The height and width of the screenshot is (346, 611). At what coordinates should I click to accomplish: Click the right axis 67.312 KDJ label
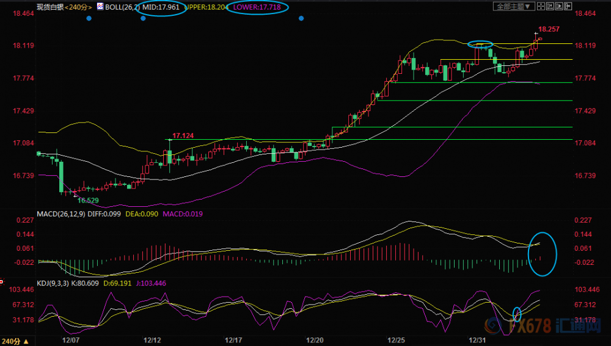[x=585, y=305]
